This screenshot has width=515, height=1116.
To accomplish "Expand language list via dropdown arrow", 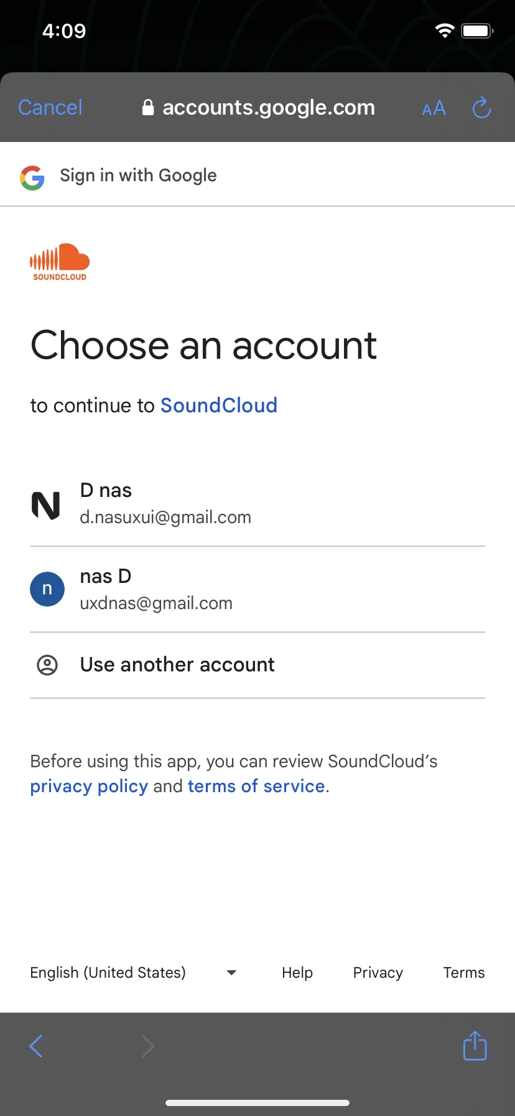I will 231,973.
